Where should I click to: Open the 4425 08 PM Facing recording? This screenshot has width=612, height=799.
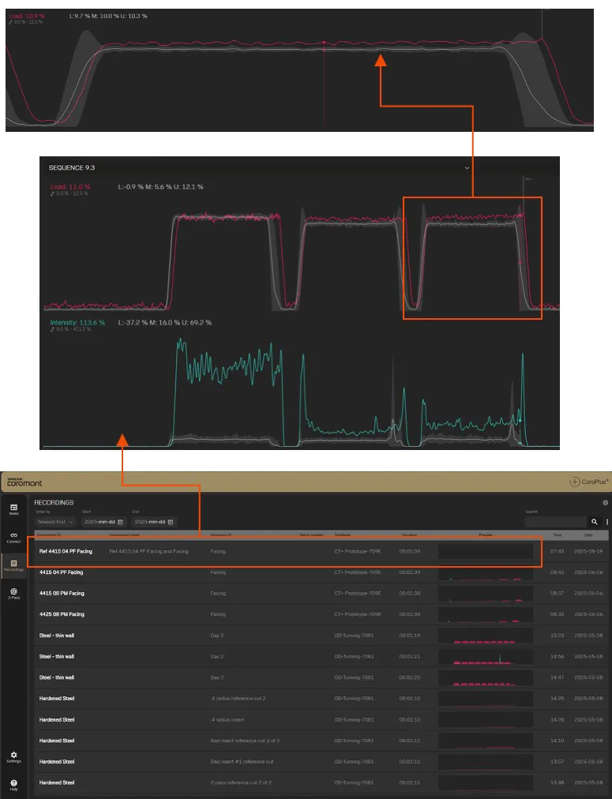point(62,614)
